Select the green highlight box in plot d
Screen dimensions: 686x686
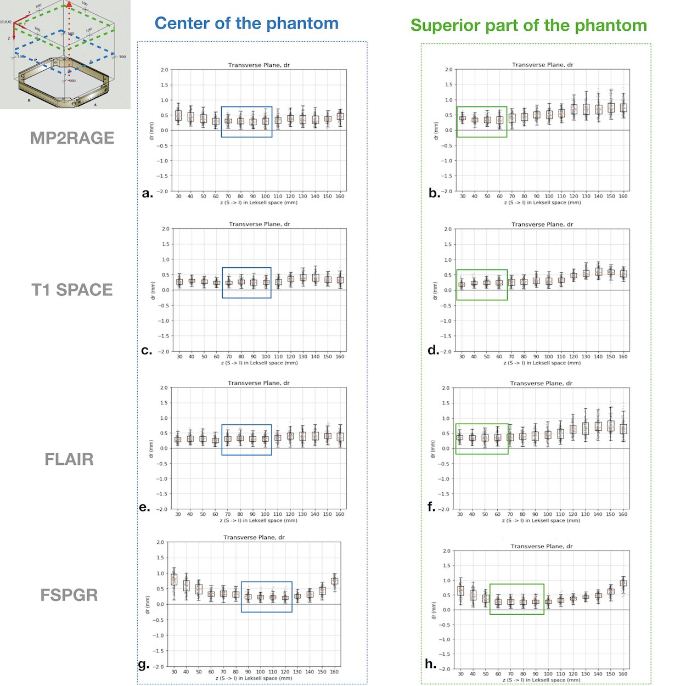tap(482, 285)
